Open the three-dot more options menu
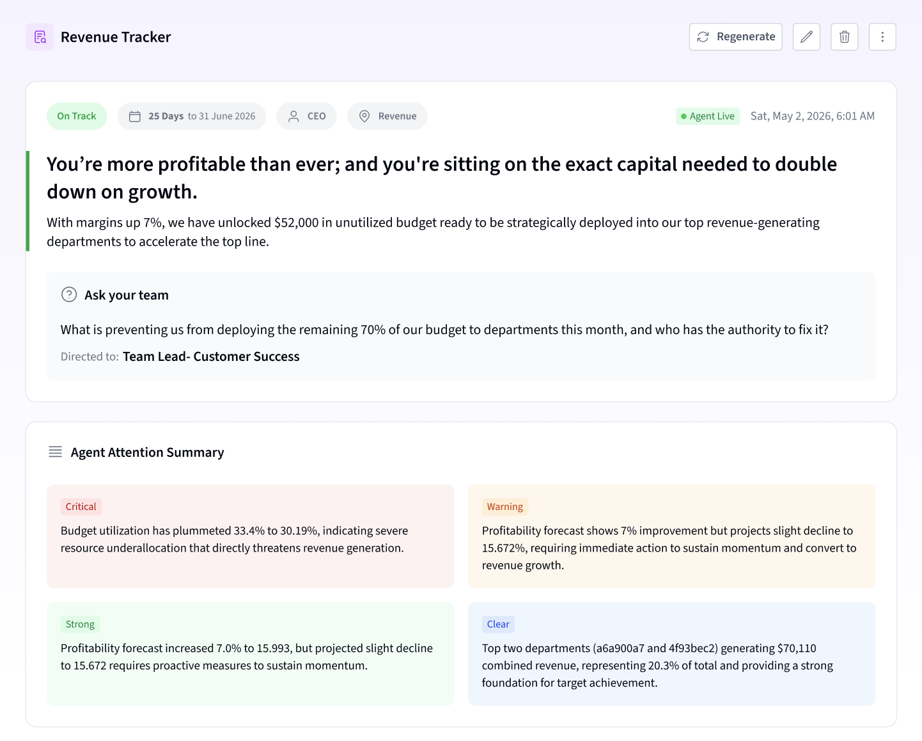Viewport: 922px width, 741px height. point(882,36)
